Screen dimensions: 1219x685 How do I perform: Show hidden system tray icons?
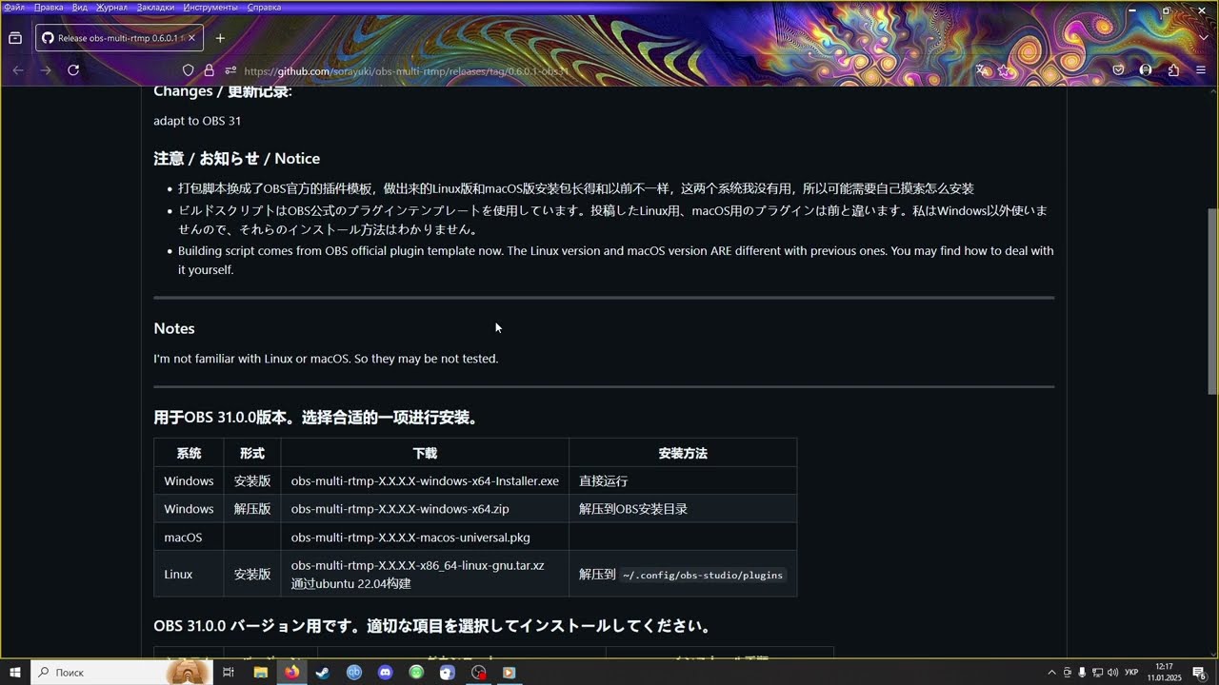click(x=1051, y=673)
